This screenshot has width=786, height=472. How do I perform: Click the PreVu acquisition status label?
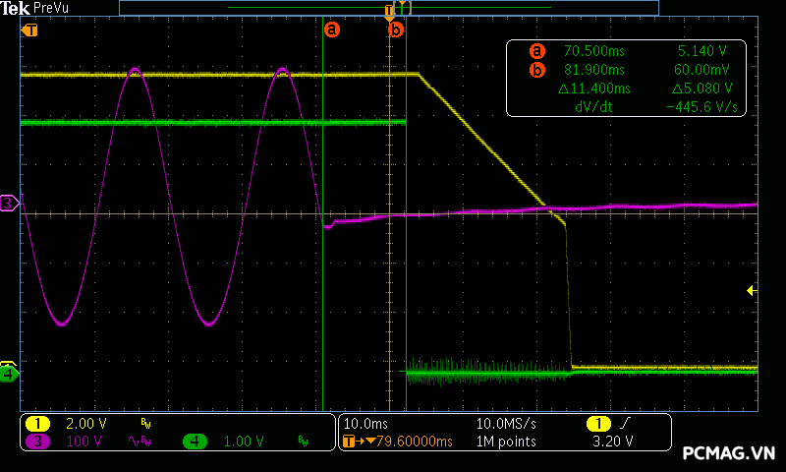[51, 8]
